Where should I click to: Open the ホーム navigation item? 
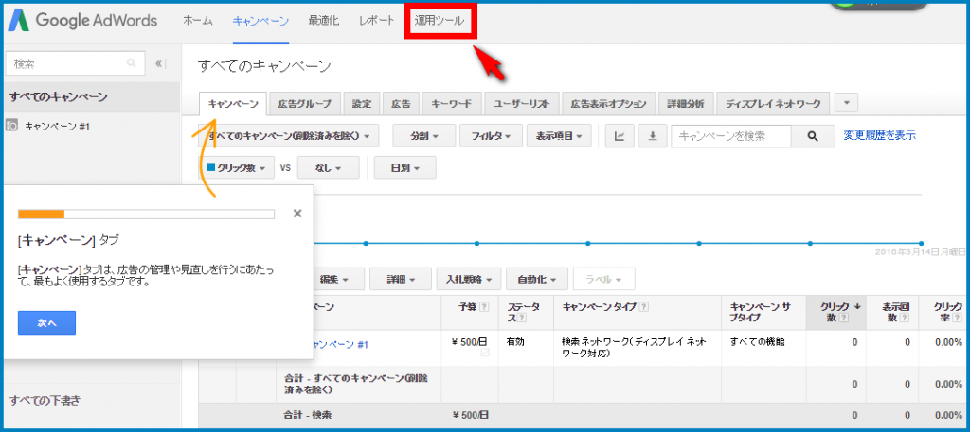pos(198,21)
